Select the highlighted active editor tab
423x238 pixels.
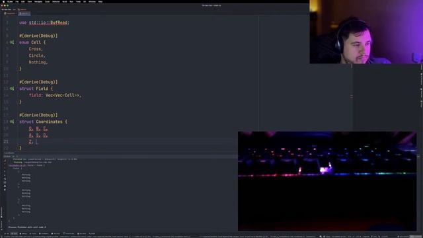[x=24, y=13]
